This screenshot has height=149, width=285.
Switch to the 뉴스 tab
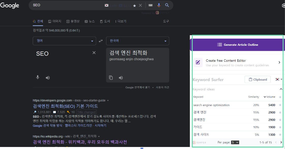pos(90,21)
